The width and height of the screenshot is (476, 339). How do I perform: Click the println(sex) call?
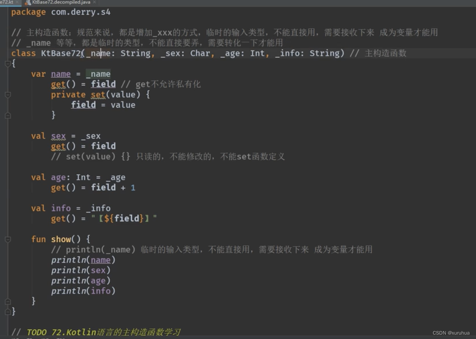[81, 270]
